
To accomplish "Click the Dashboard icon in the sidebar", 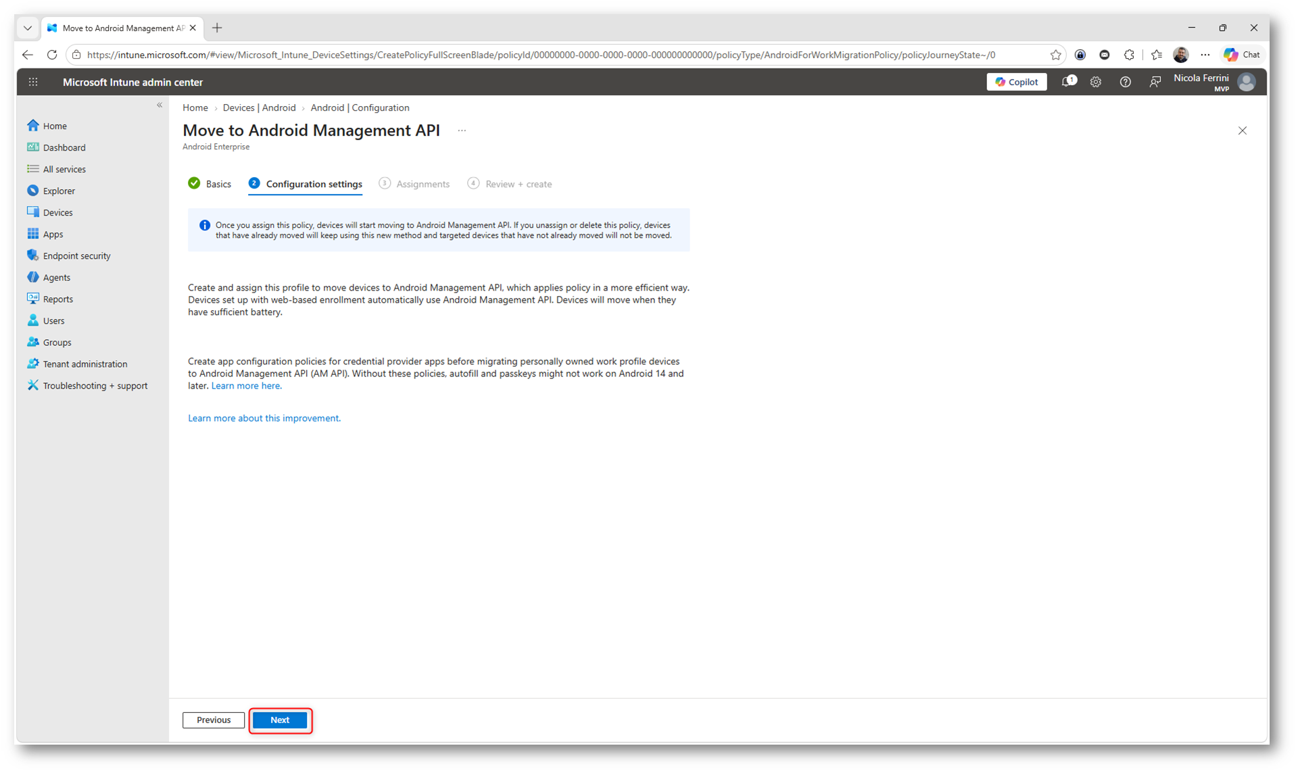I will (x=33, y=147).
